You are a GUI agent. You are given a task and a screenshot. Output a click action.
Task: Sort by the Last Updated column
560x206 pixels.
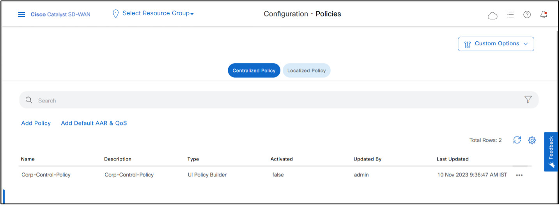452,159
